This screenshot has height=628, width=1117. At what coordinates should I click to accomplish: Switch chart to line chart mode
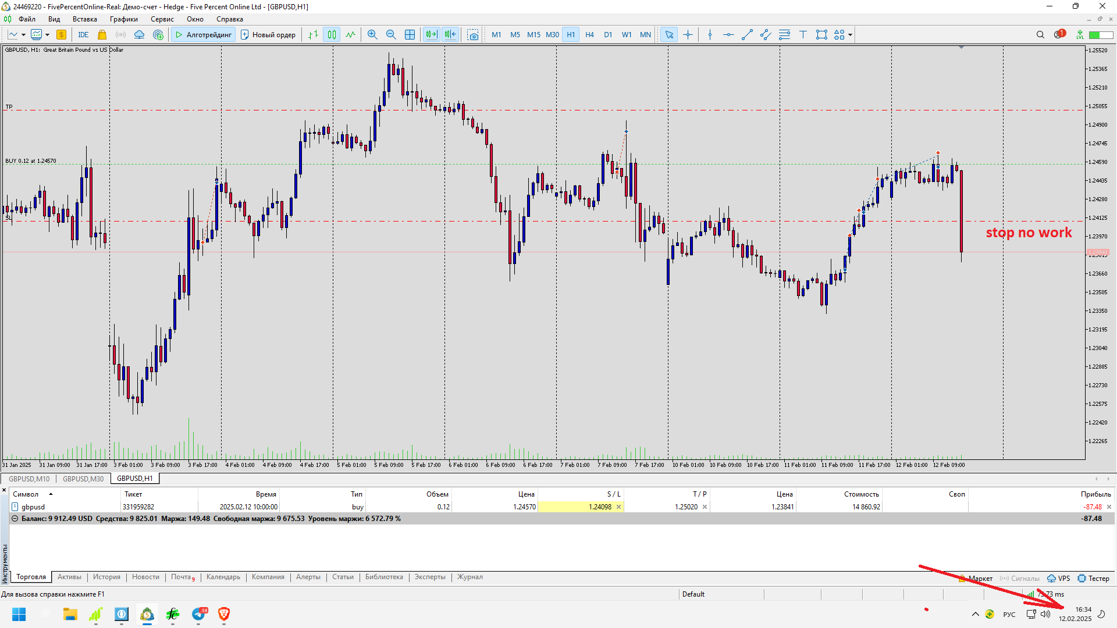(350, 35)
